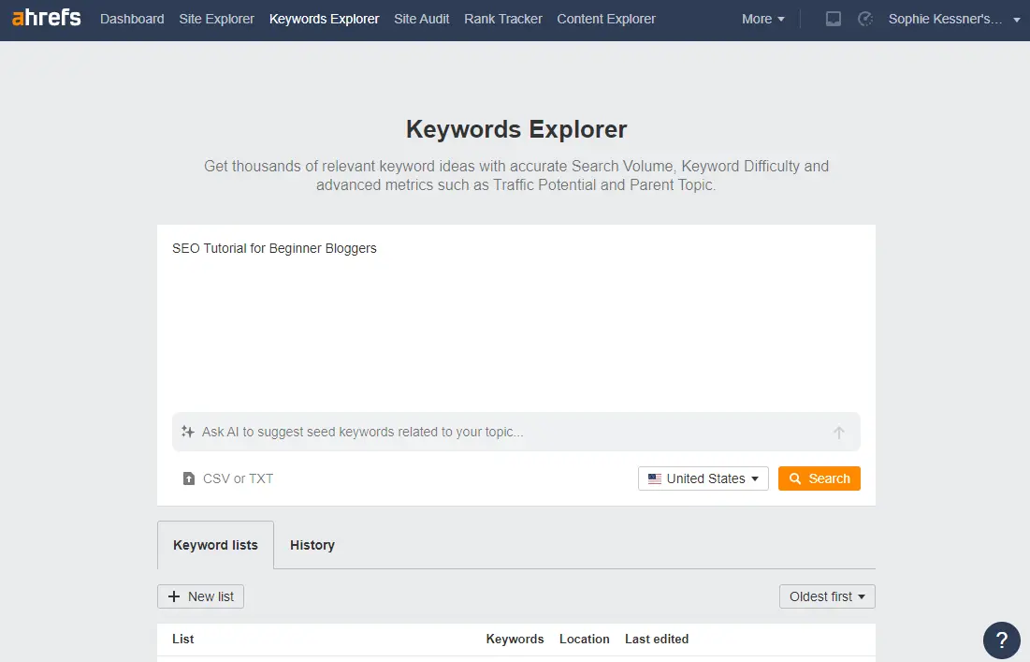Open the United States country dropdown
The image size is (1030, 662).
click(703, 478)
